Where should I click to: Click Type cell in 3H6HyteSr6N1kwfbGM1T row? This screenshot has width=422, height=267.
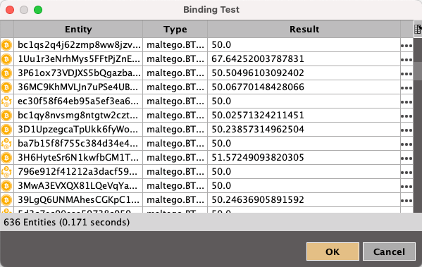(x=175, y=158)
